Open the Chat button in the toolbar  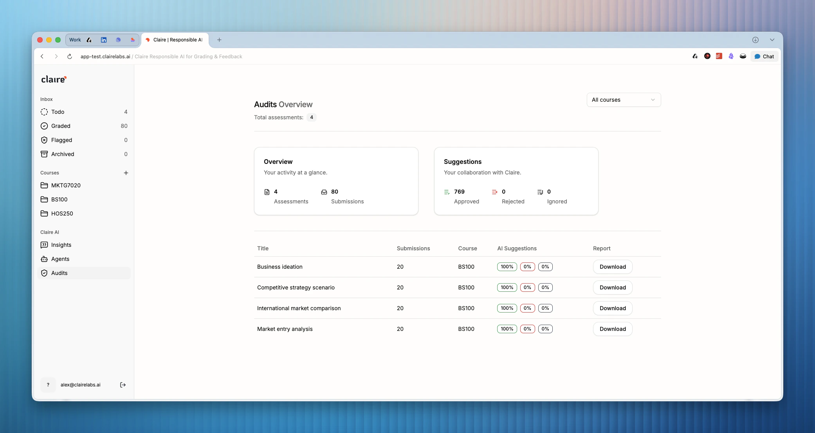point(764,56)
